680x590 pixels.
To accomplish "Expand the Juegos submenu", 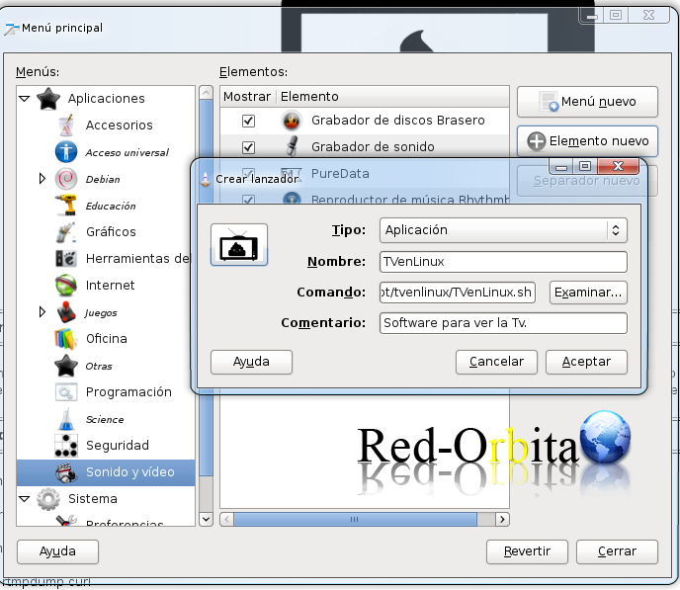I will click(42, 312).
